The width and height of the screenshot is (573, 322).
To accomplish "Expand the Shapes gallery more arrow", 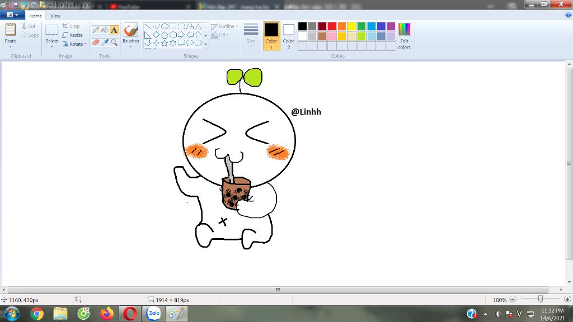I will [x=206, y=44].
